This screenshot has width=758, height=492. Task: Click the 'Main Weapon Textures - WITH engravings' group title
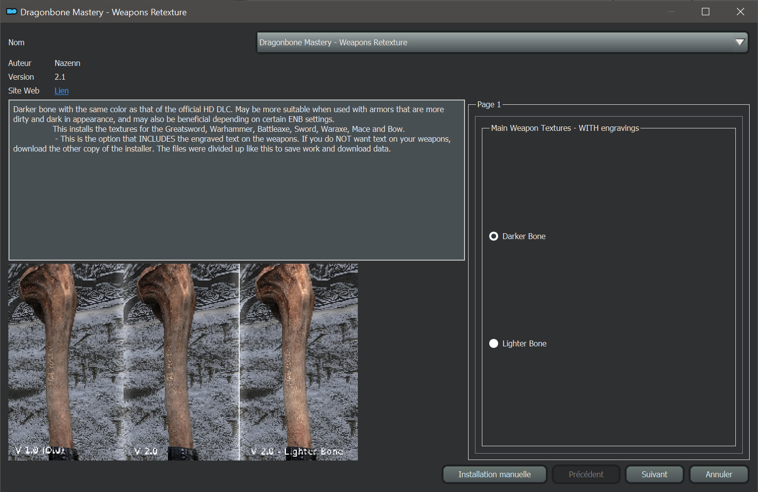[565, 128]
